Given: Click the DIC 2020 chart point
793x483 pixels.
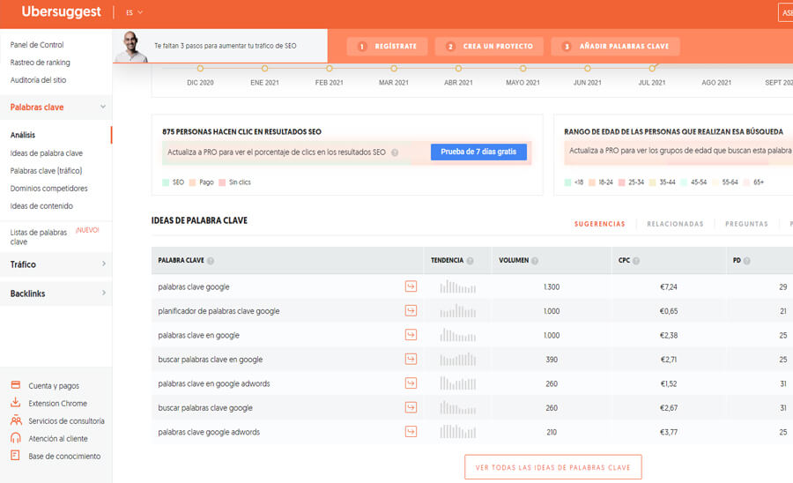Looking at the screenshot, I should (200, 68).
